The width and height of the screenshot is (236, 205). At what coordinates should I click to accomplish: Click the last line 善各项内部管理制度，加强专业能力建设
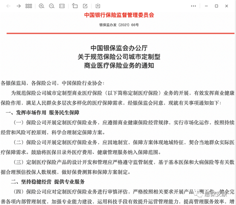tap(118, 202)
